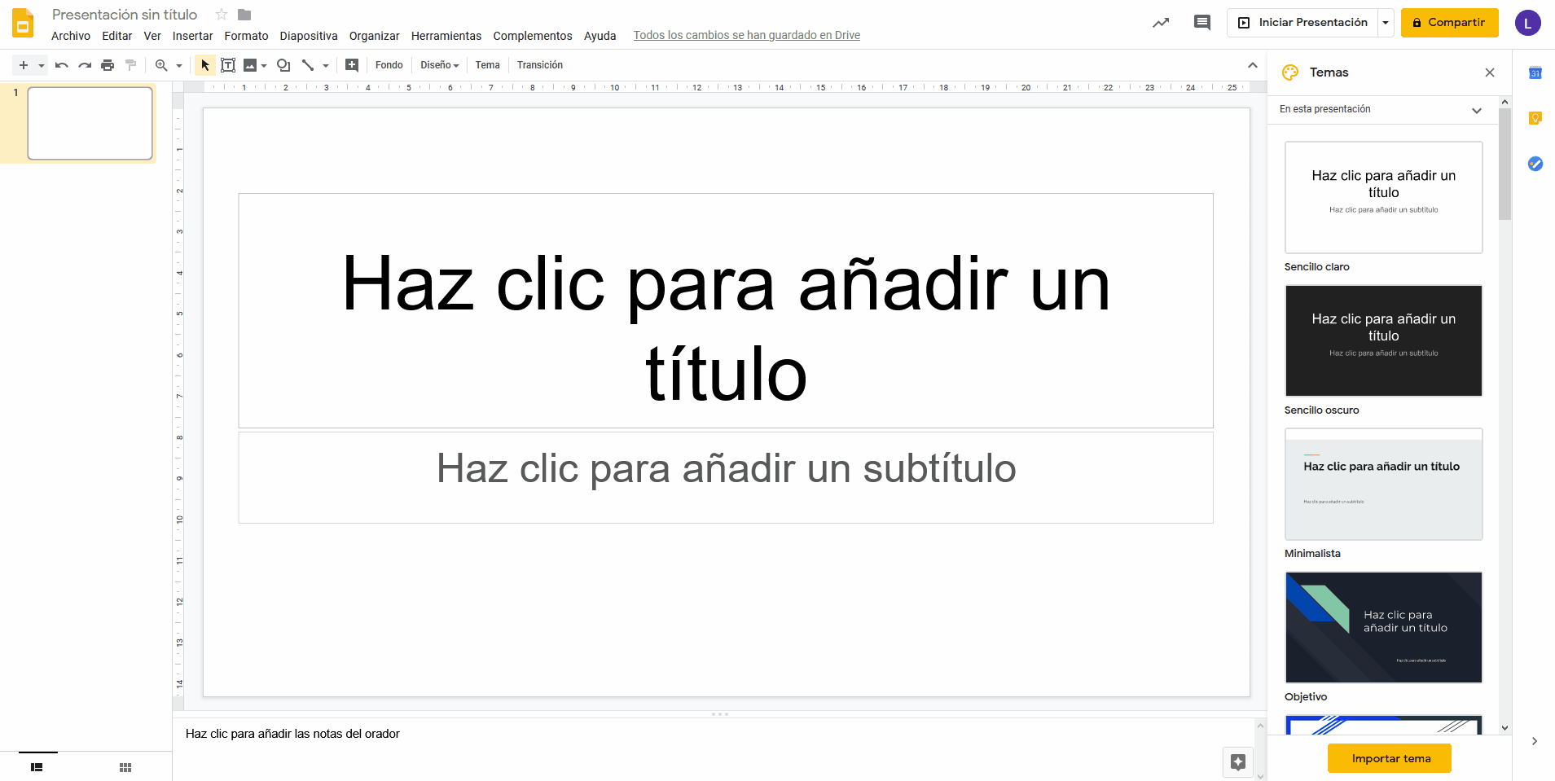The image size is (1555, 781).
Task: Switch to filmstrip view icon
Action: [x=37, y=767]
